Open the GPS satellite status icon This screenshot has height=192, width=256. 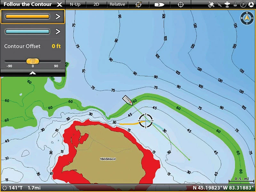pyautogui.click(x=211, y=4)
